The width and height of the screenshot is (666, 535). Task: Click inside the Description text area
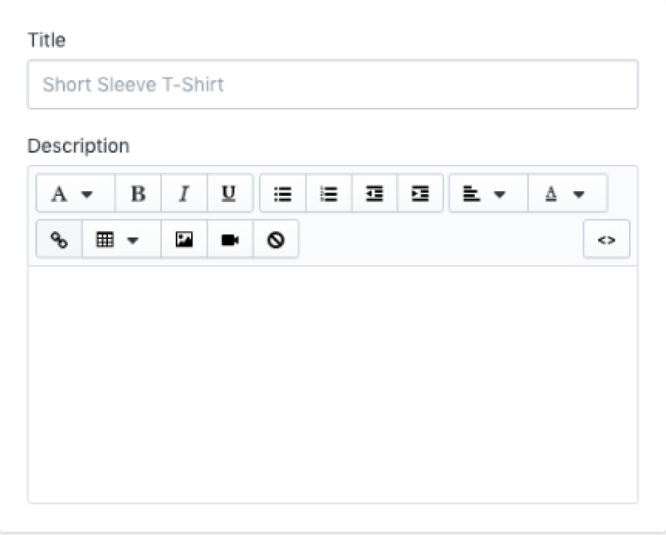332,384
